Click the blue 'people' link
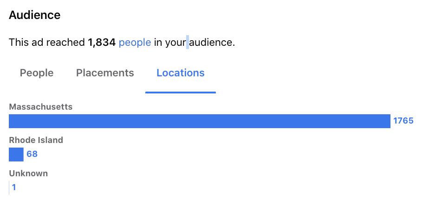 [135, 43]
